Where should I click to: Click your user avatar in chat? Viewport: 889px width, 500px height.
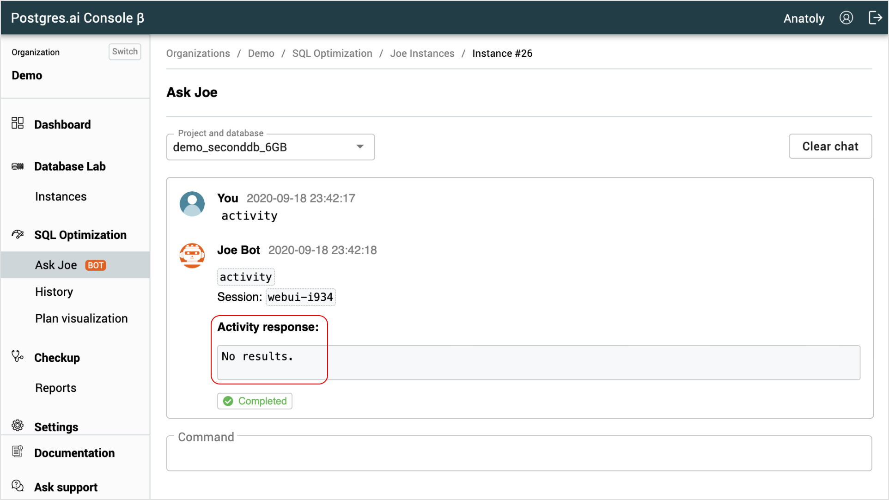click(192, 204)
